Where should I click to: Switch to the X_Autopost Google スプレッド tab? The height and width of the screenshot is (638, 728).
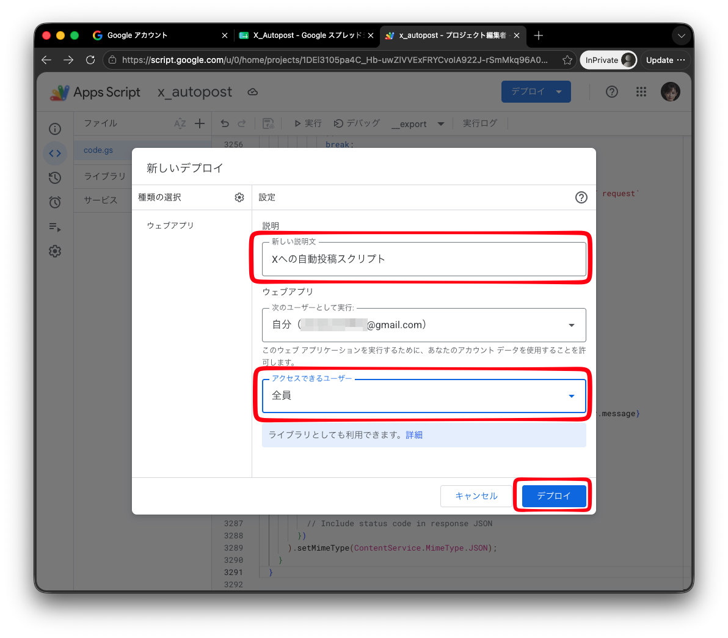[x=306, y=35]
